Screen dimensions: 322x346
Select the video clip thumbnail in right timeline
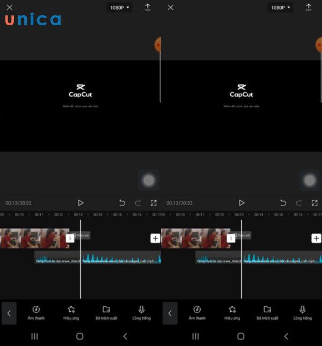195,238
